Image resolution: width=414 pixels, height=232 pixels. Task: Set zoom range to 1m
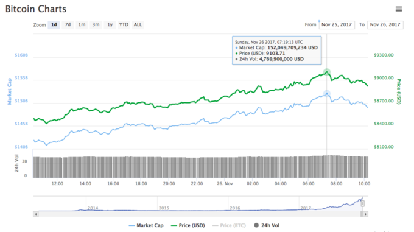[x=82, y=24]
